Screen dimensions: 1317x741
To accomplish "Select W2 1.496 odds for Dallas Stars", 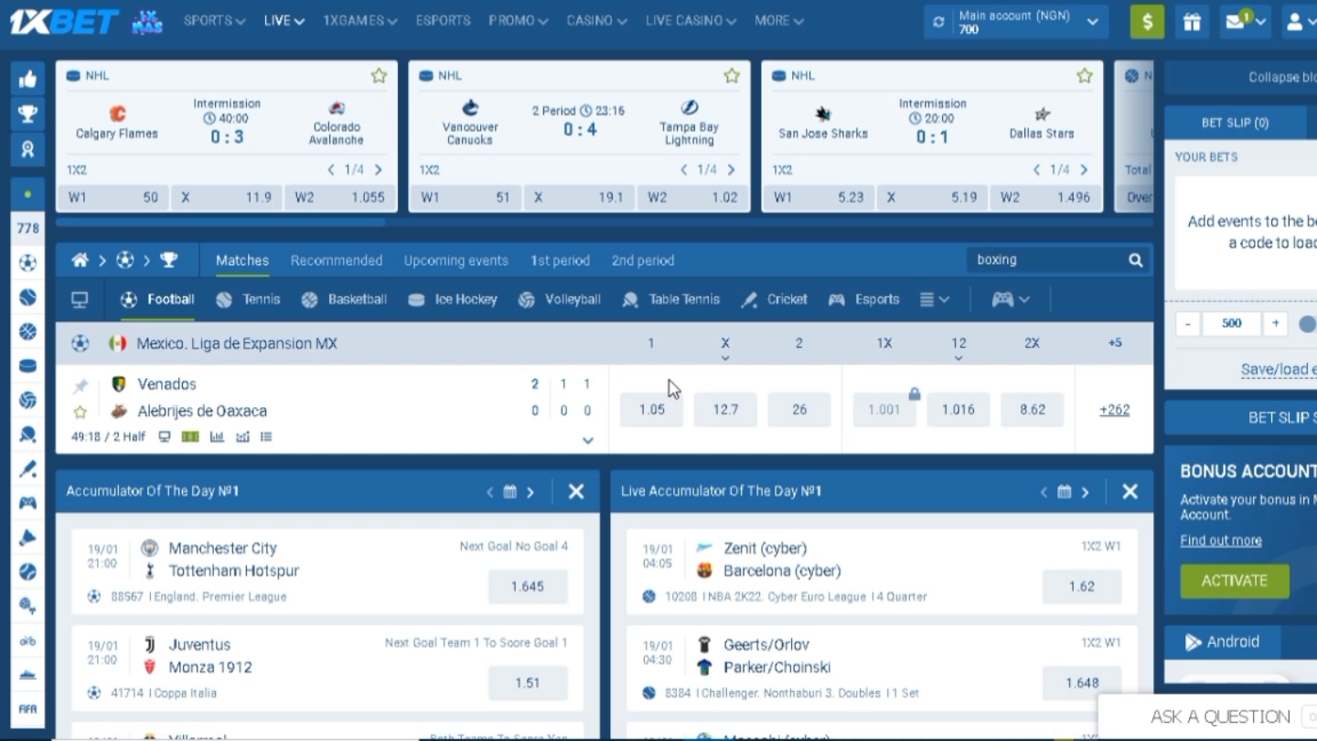I will point(1046,198).
